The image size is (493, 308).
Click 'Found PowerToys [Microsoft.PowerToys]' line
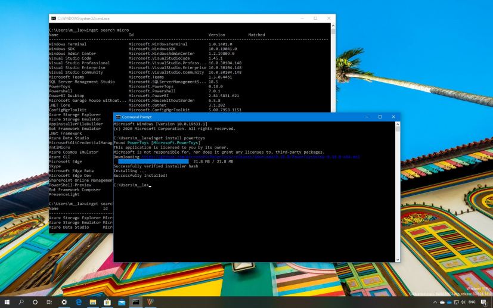pyautogui.click(x=157, y=143)
